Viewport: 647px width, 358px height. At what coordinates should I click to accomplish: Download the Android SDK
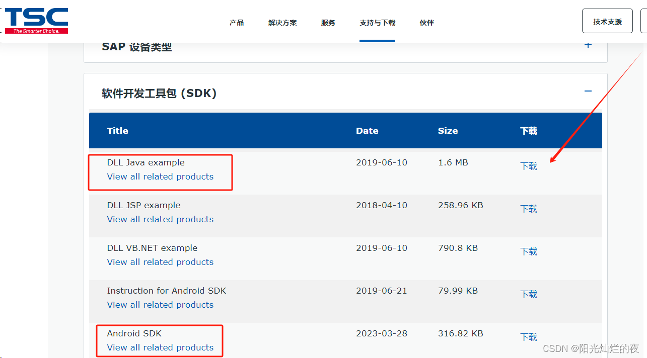(529, 336)
